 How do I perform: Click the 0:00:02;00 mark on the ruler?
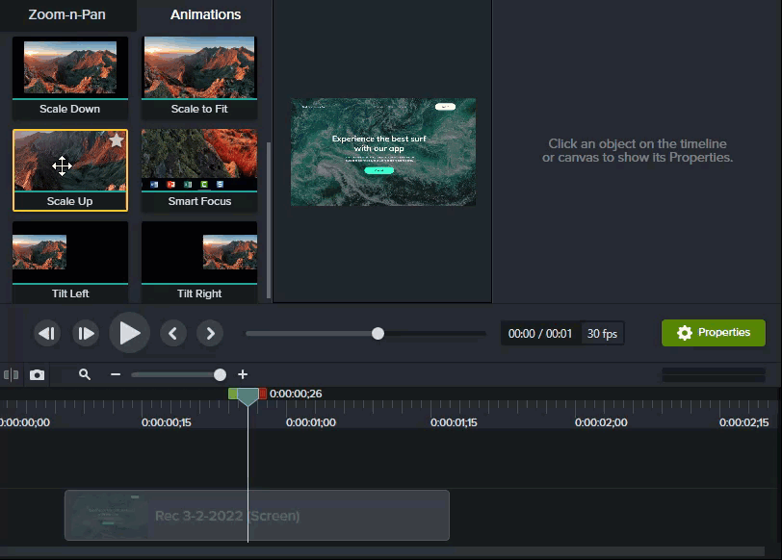coord(601,422)
